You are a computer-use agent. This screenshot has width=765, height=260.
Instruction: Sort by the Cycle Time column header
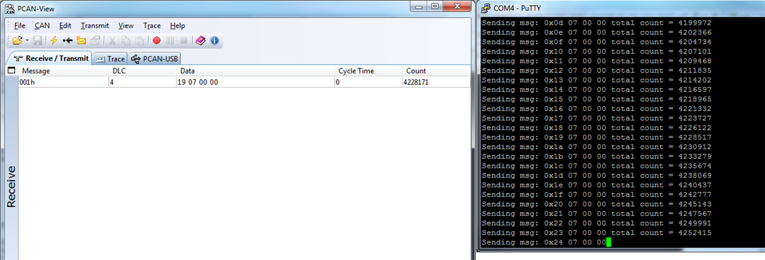pos(368,71)
